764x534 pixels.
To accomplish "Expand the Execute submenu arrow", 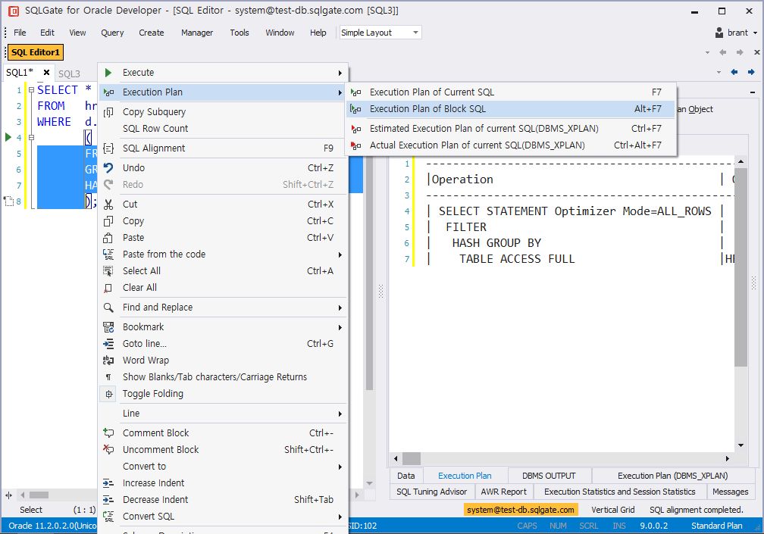I will click(x=340, y=73).
